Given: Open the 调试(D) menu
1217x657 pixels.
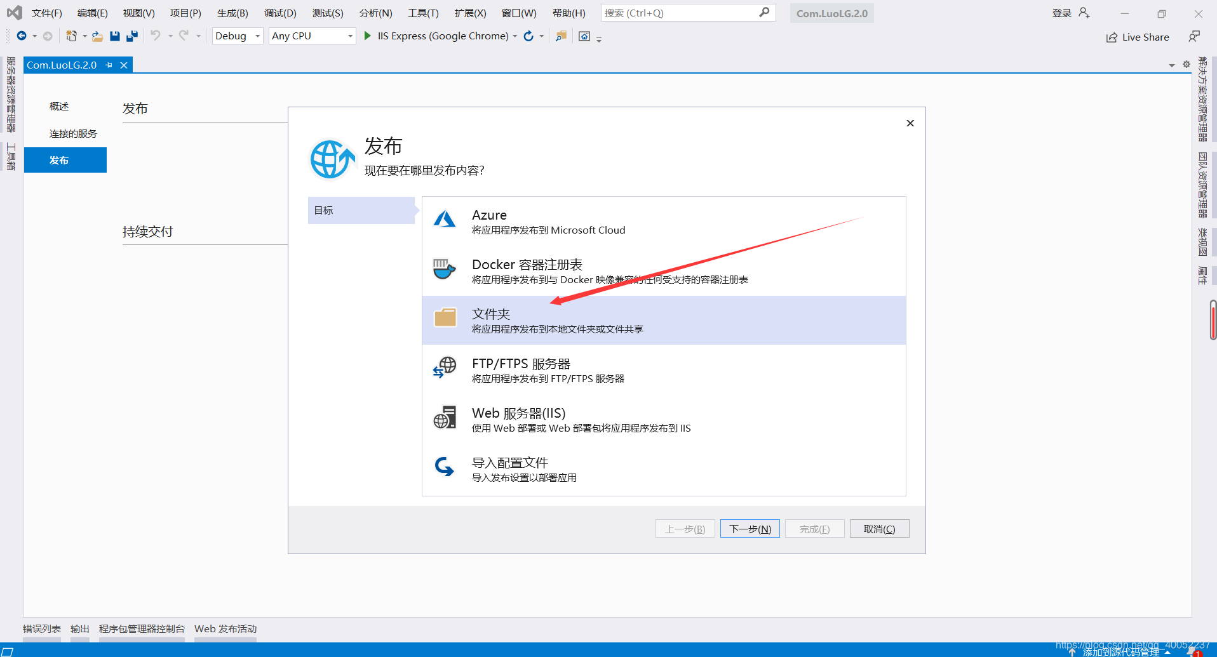Looking at the screenshot, I should click(x=280, y=13).
